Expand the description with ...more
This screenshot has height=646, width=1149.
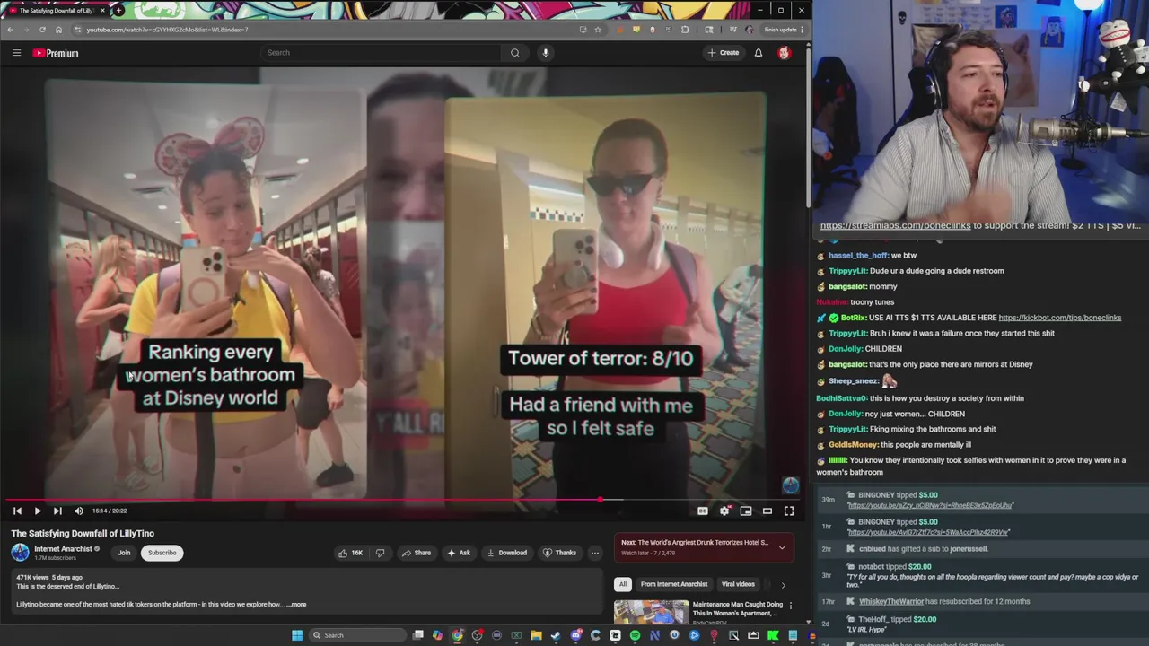(296, 605)
